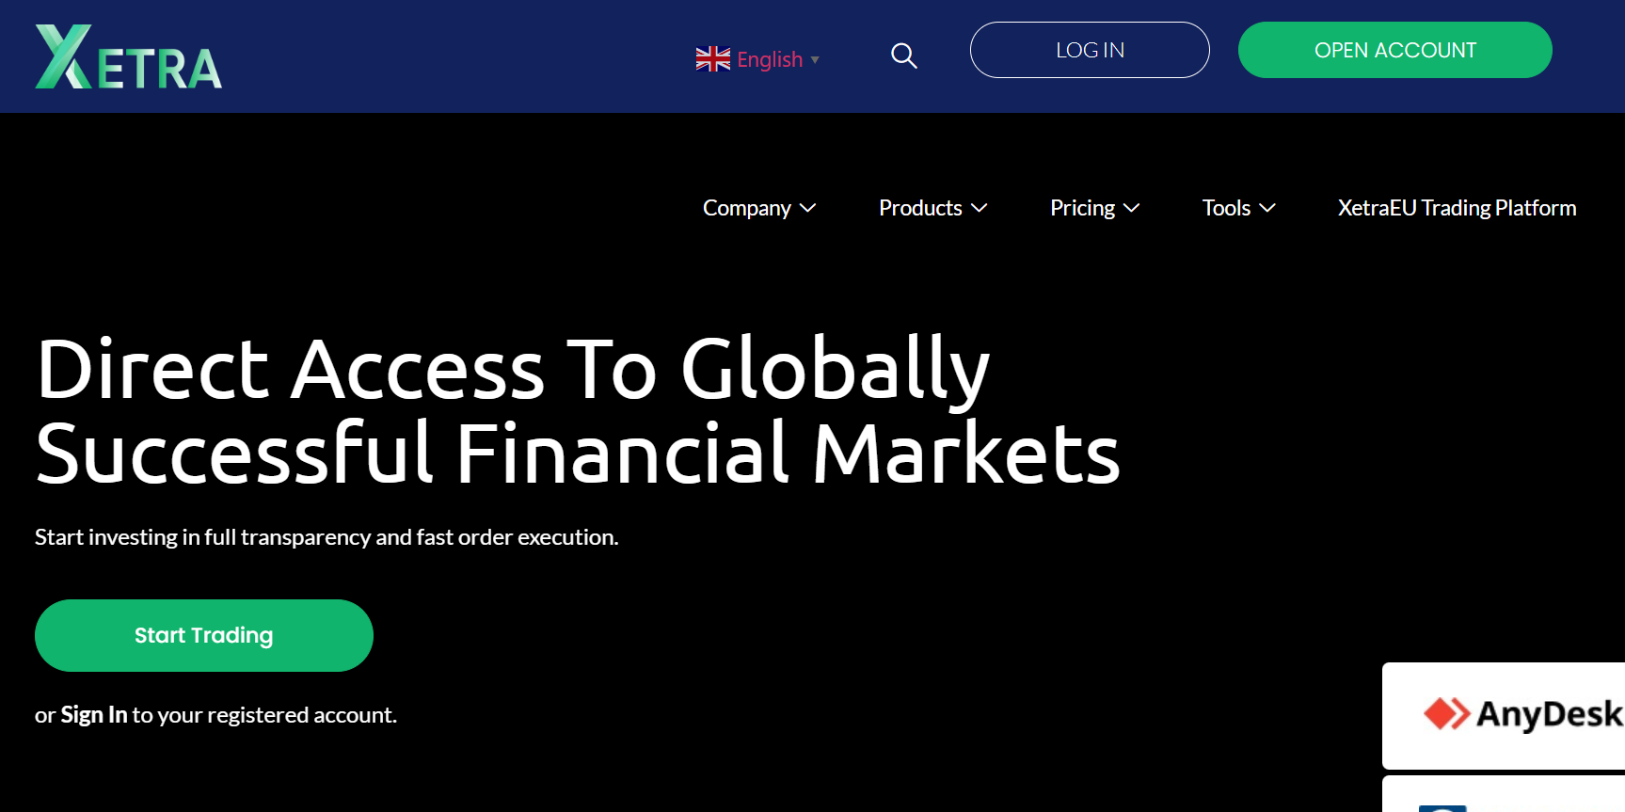The height and width of the screenshot is (812, 1625).
Task: Click the UK flag icon
Action: click(x=712, y=59)
